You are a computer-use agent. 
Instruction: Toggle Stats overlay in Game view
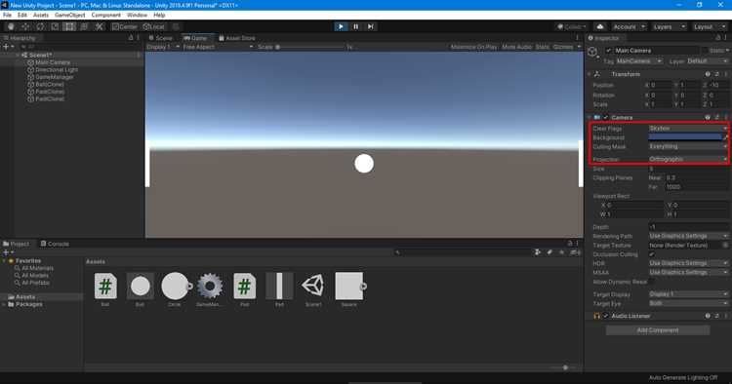[542, 47]
